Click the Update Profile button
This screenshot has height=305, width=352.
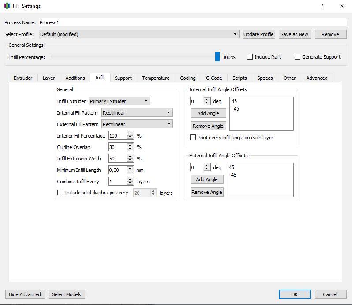[258, 34]
